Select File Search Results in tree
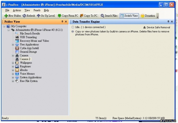The image size is (178, 123). 30,33
